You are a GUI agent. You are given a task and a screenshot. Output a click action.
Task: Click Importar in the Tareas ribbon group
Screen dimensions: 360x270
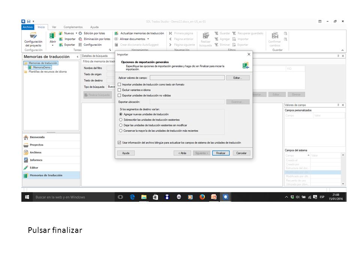[x=67, y=39]
